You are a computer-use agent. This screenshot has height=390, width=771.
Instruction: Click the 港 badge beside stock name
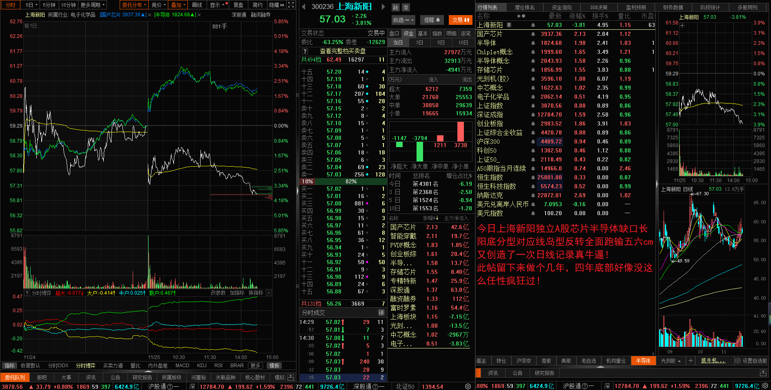[x=406, y=7]
